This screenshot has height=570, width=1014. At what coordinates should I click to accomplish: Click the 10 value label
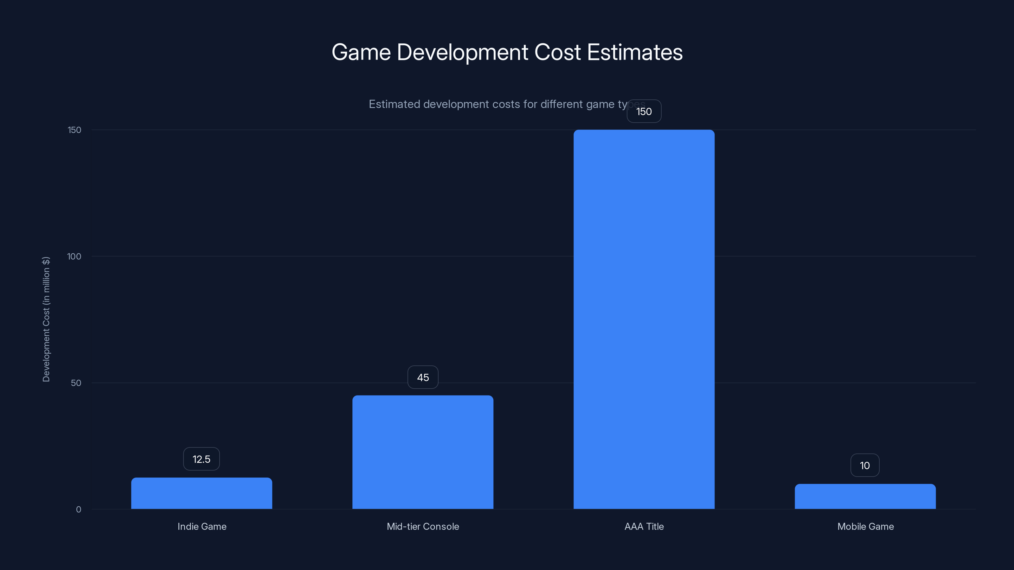click(x=865, y=465)
